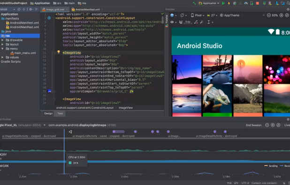Expand the values folder
Image resolution: width=290 pixels, height=185 pixels.
coord(2,57)
